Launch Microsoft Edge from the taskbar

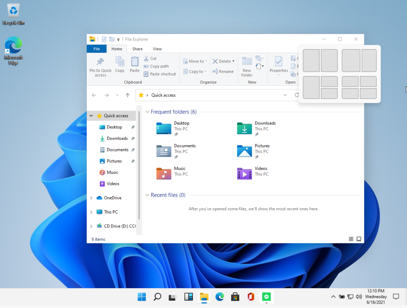pyautogui.click(x=220, y=297)
